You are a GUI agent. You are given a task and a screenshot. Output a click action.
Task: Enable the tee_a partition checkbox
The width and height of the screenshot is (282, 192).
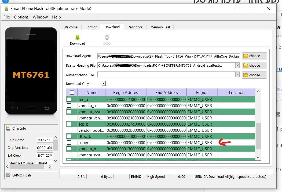click(69, 99)
